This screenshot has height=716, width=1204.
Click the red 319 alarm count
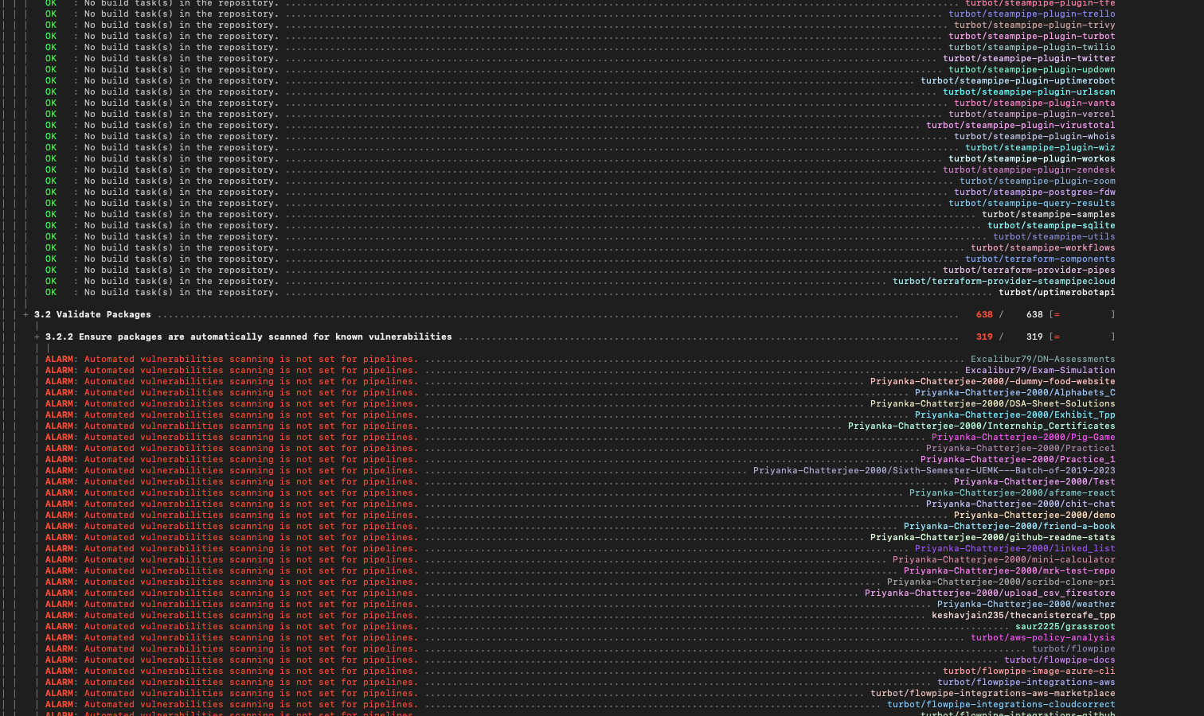[x=984, y=337]
